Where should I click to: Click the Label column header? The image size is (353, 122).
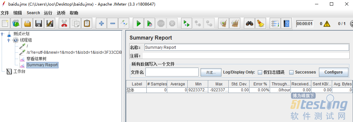(137, 84)
